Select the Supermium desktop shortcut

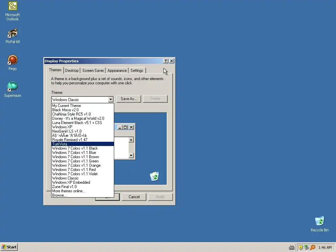click(12, 89)
